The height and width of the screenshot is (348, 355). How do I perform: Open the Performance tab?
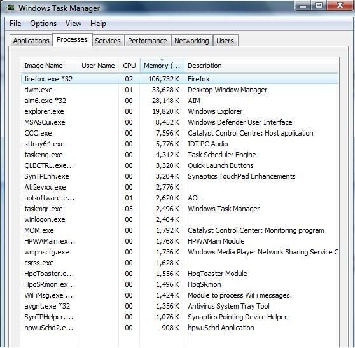pos(148,41)
